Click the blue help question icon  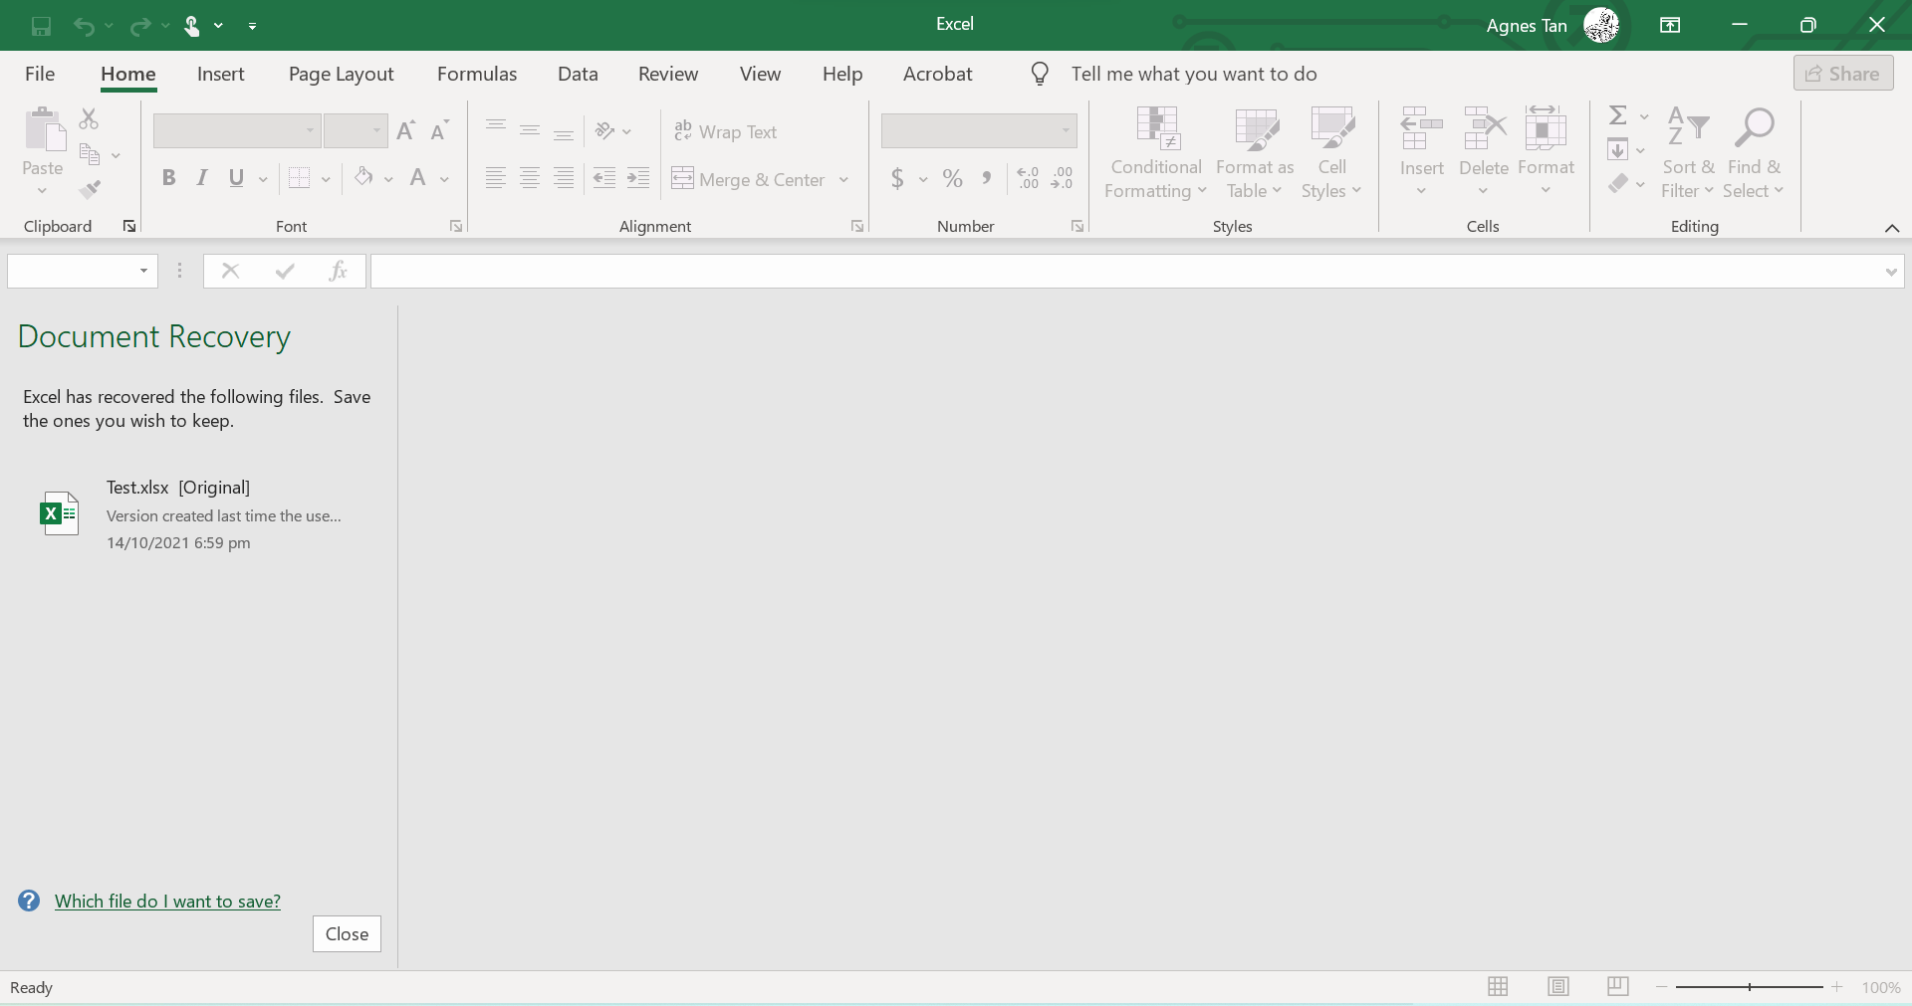click(29, 901)
